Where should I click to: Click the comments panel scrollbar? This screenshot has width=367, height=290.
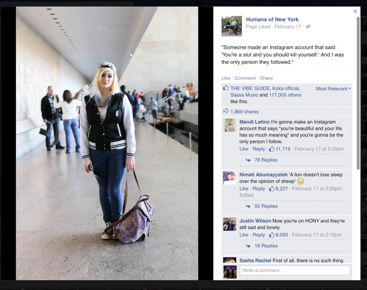pyautogui.click(x=358, y=93)
